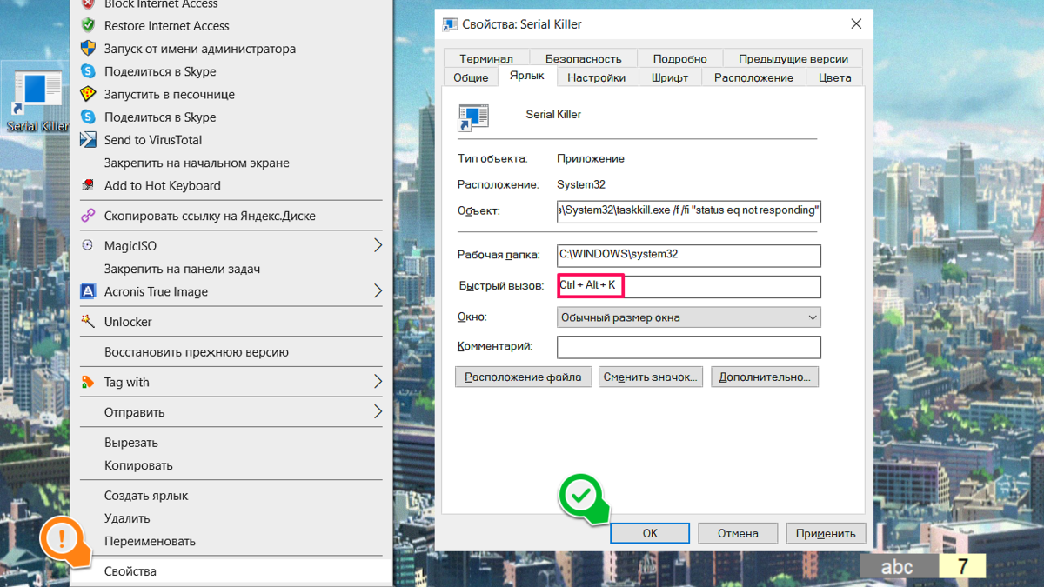Click the Yandex Disk link icon

[x=88, y=216]
